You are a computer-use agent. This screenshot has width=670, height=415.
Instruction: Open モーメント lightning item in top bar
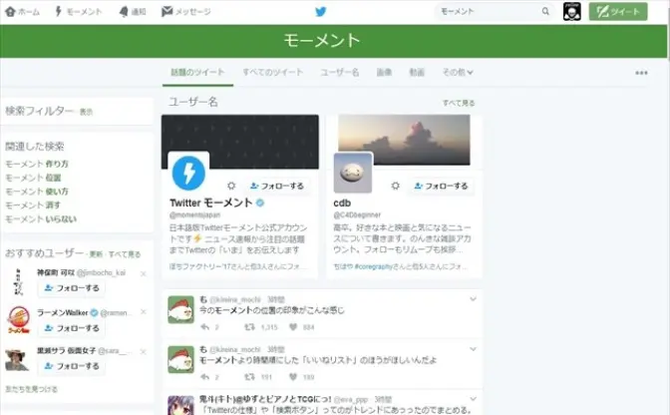tap(78, 12)
